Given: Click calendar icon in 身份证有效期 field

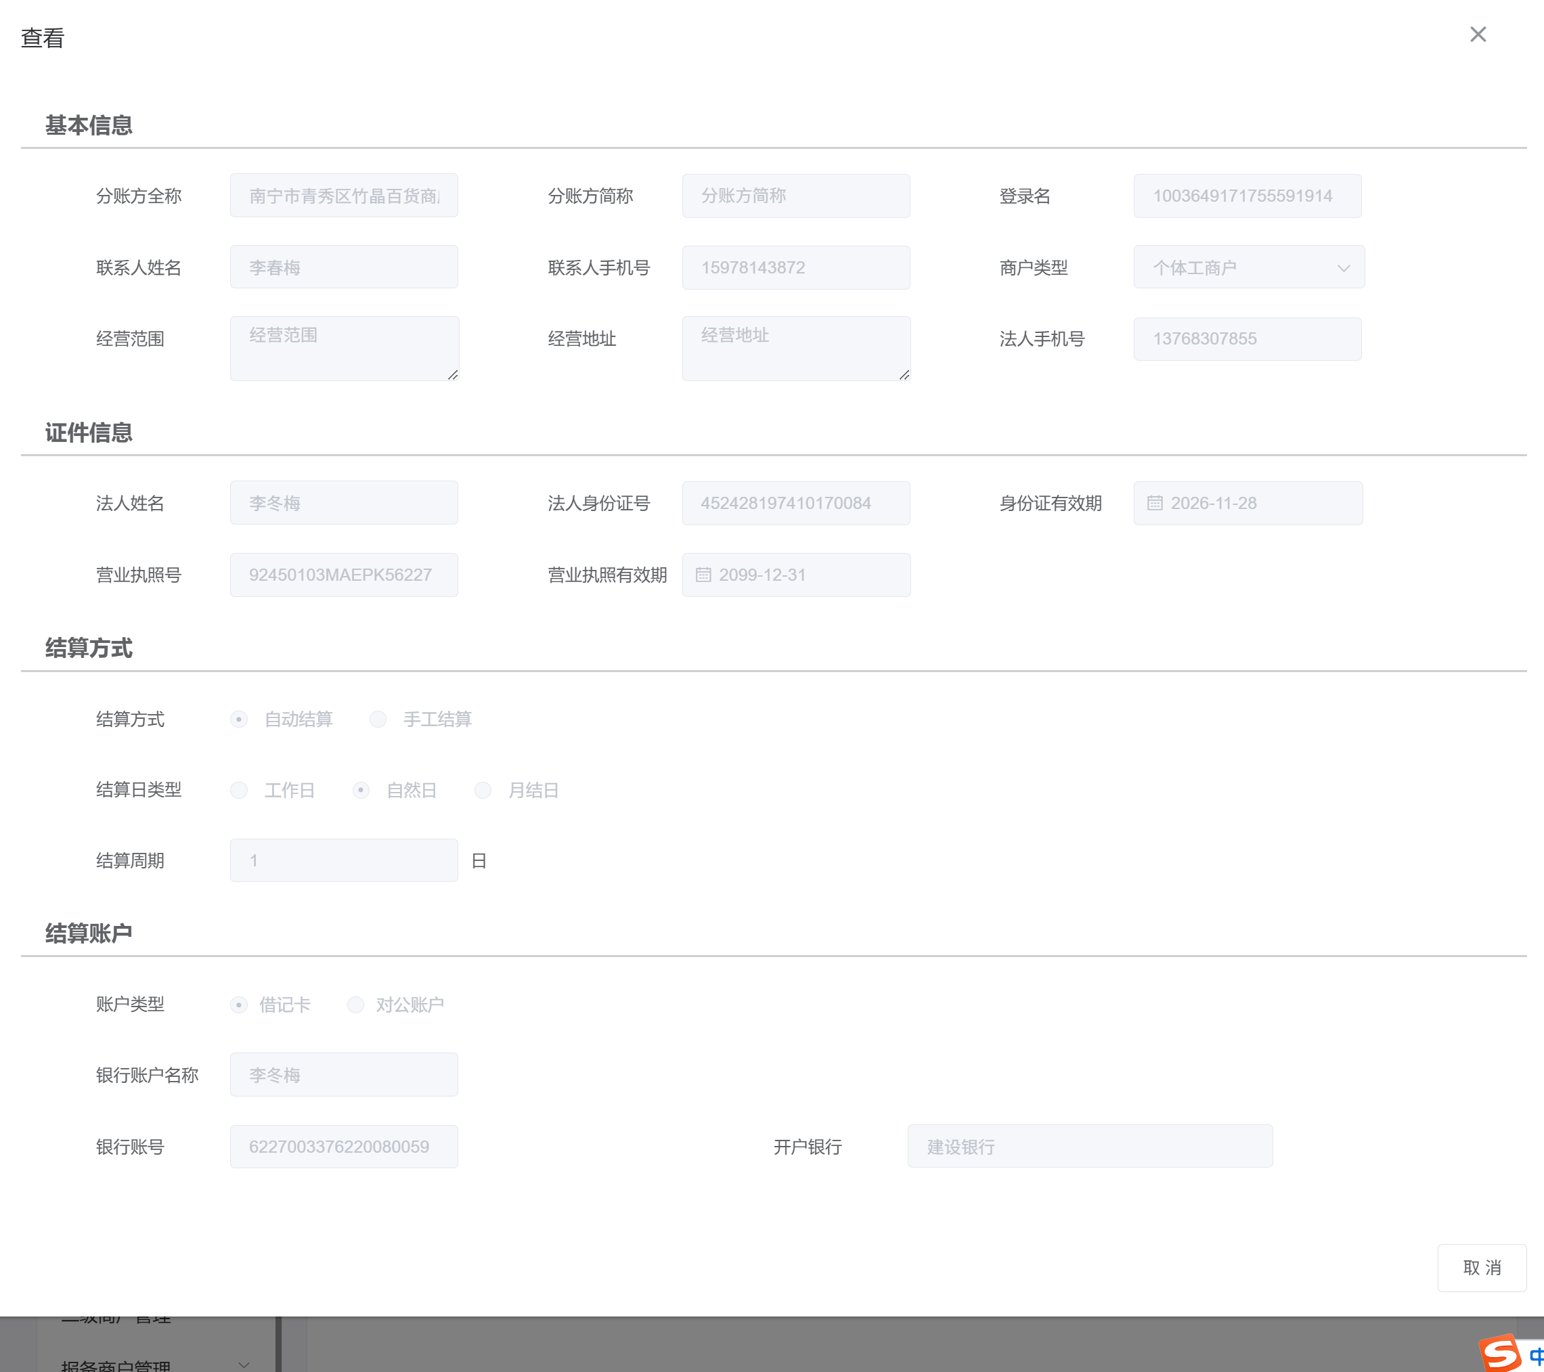Looking at the screenshot, I should tap(1154, 503).
